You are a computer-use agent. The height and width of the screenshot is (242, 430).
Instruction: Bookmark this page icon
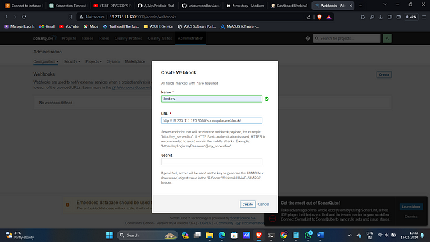tap(70, 17)
